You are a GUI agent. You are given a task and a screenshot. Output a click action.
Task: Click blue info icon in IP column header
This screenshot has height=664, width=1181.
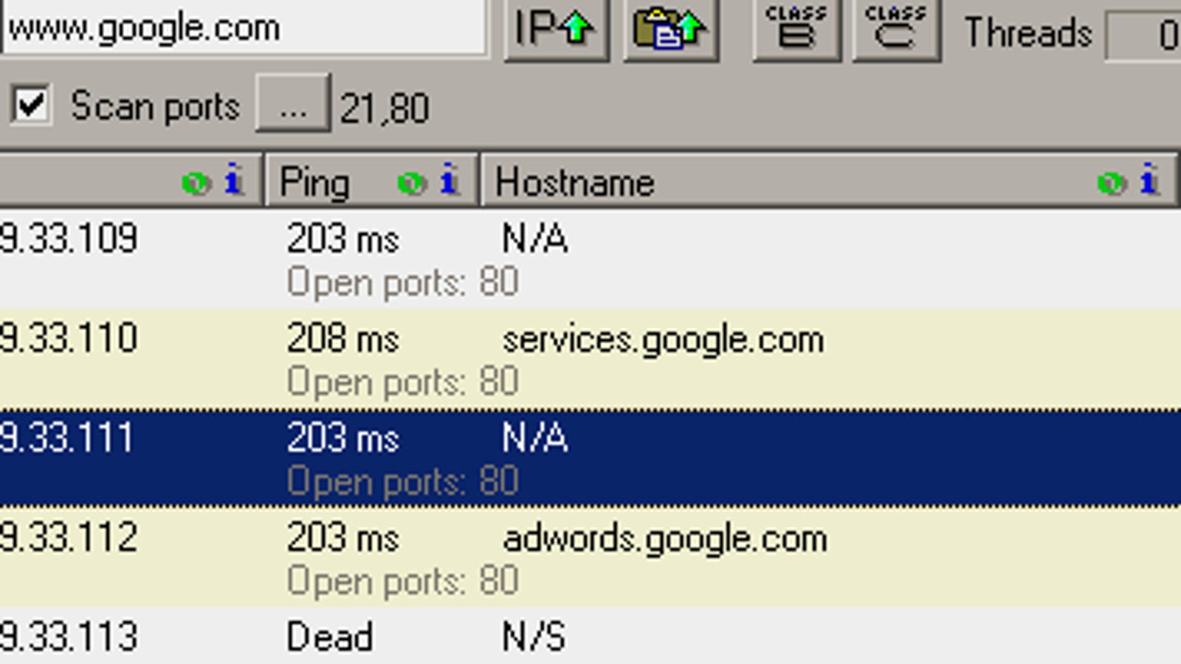point(233,179)
